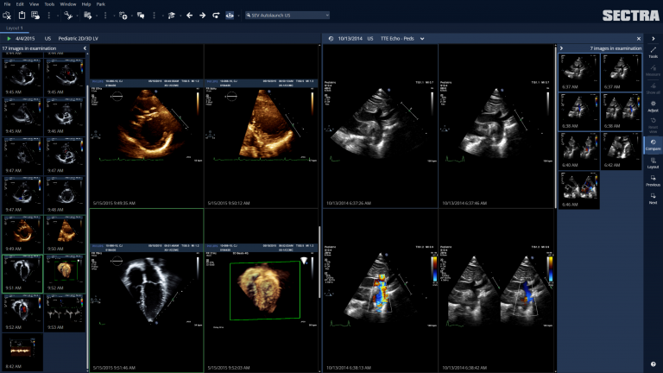
Task: Collapse the 7 images in examination panel
Action: 561,48
